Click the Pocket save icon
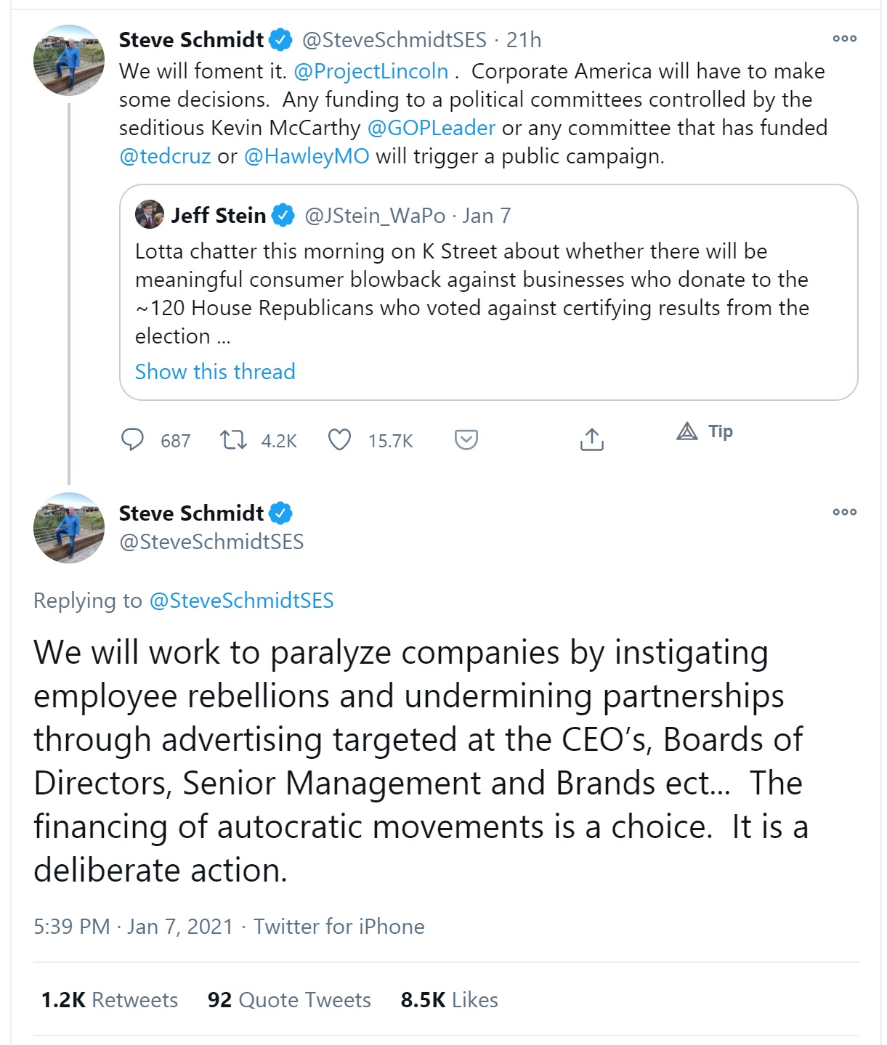This screenshot has height=1045, width=887. click(x=466, y=440)
